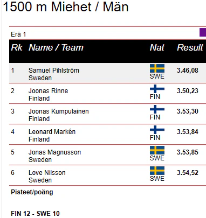Click Sweden flag icon next to Samuel Pihlström

[157, 68]
